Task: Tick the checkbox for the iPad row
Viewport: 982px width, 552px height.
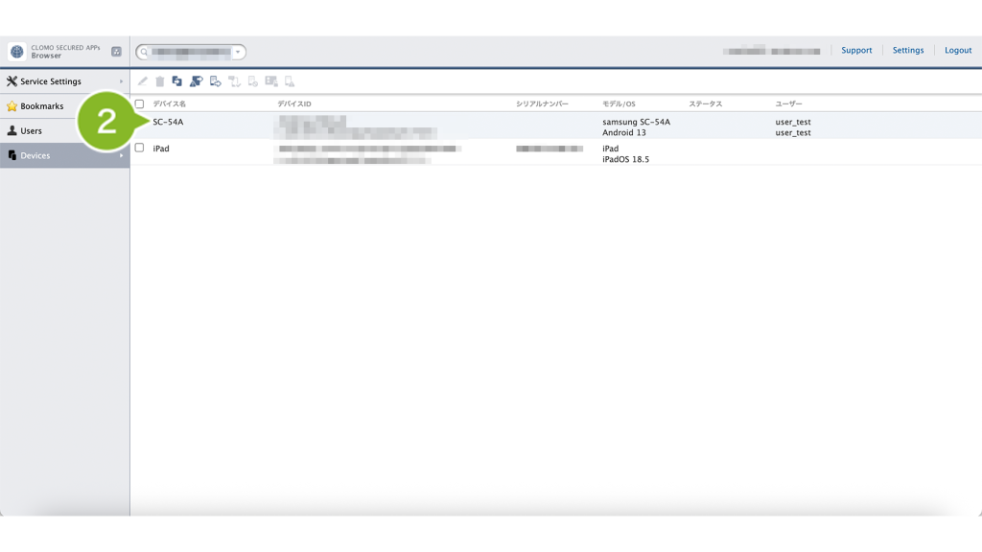Action: (139, 149)
